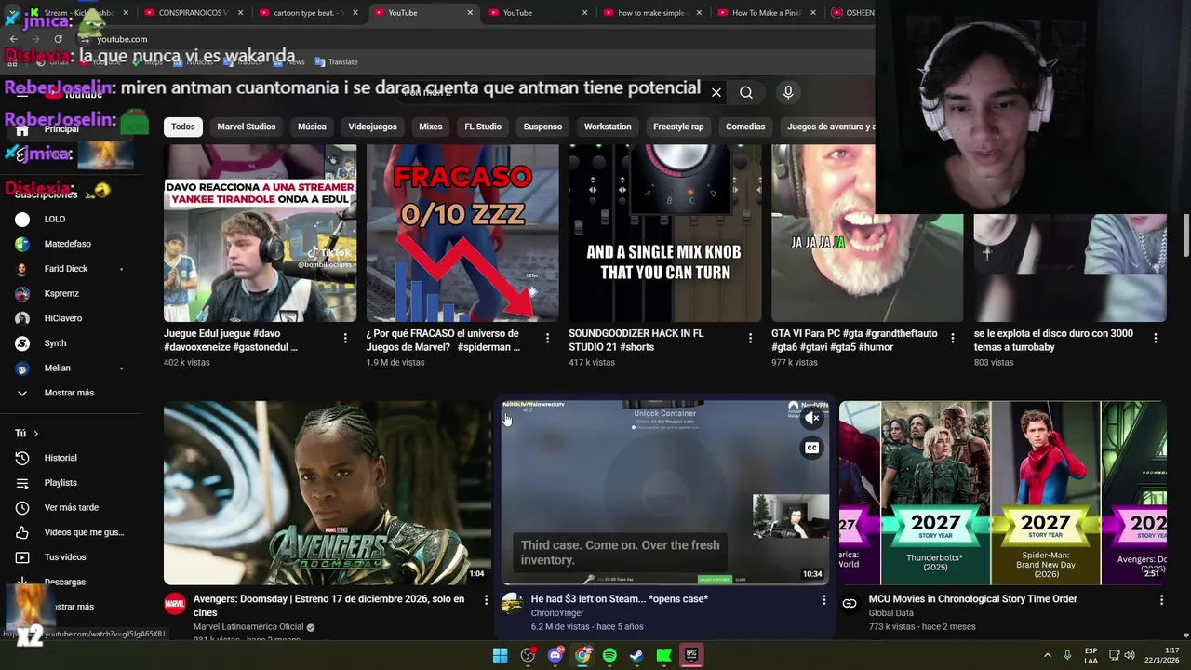Image resolution: width=1191 pixels, height=670 pixels.
Task: Open Avengers: Doomsday video title
Action: click(328, 606)
